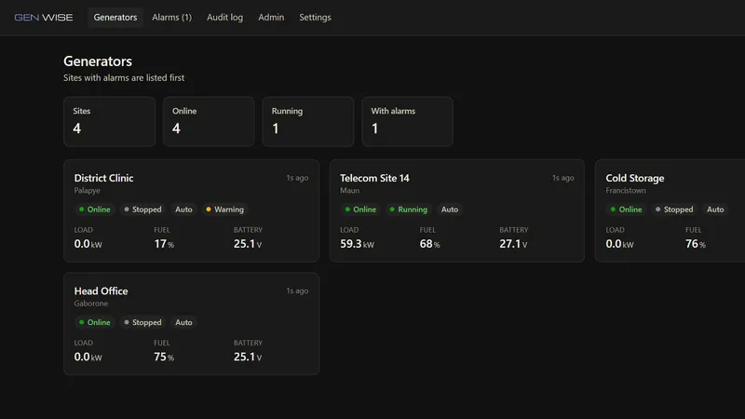
Task: Click the Palapye location text
Action: (87, 191)
